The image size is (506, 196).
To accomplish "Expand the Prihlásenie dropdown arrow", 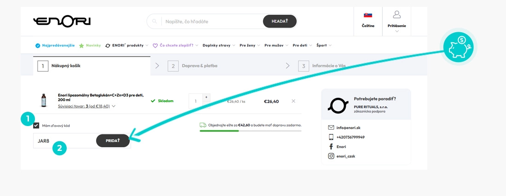I will tap(397, 31).
